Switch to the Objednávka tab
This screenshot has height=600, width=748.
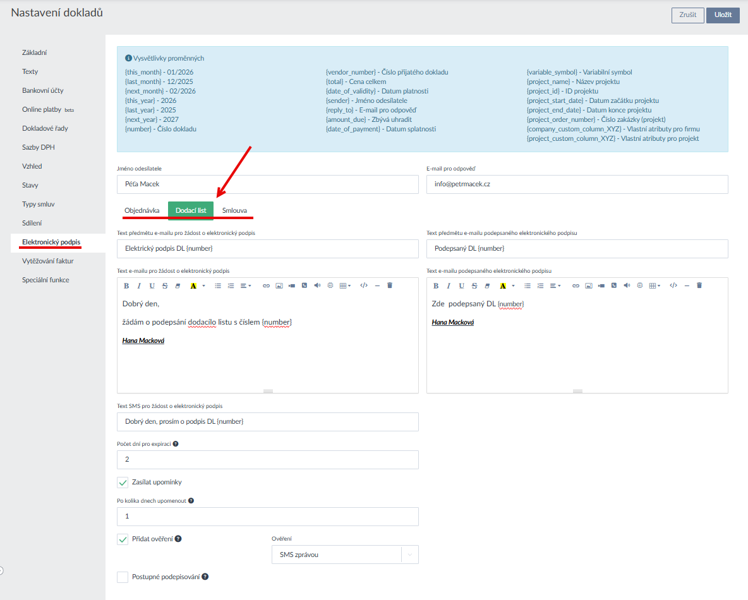(142, 210)
